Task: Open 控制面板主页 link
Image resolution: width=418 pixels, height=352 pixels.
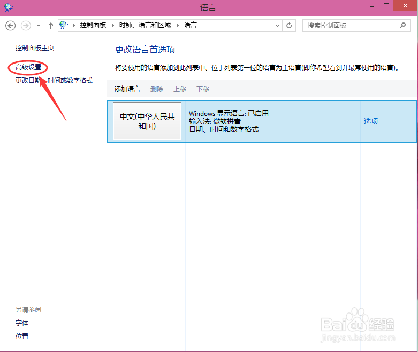Action: point(35,48)
